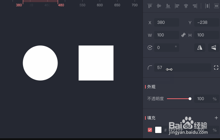The width and height of the screenshot is (220, 140).
Task: Distribute objects horizontally
Action: click(x=207, y=6)
